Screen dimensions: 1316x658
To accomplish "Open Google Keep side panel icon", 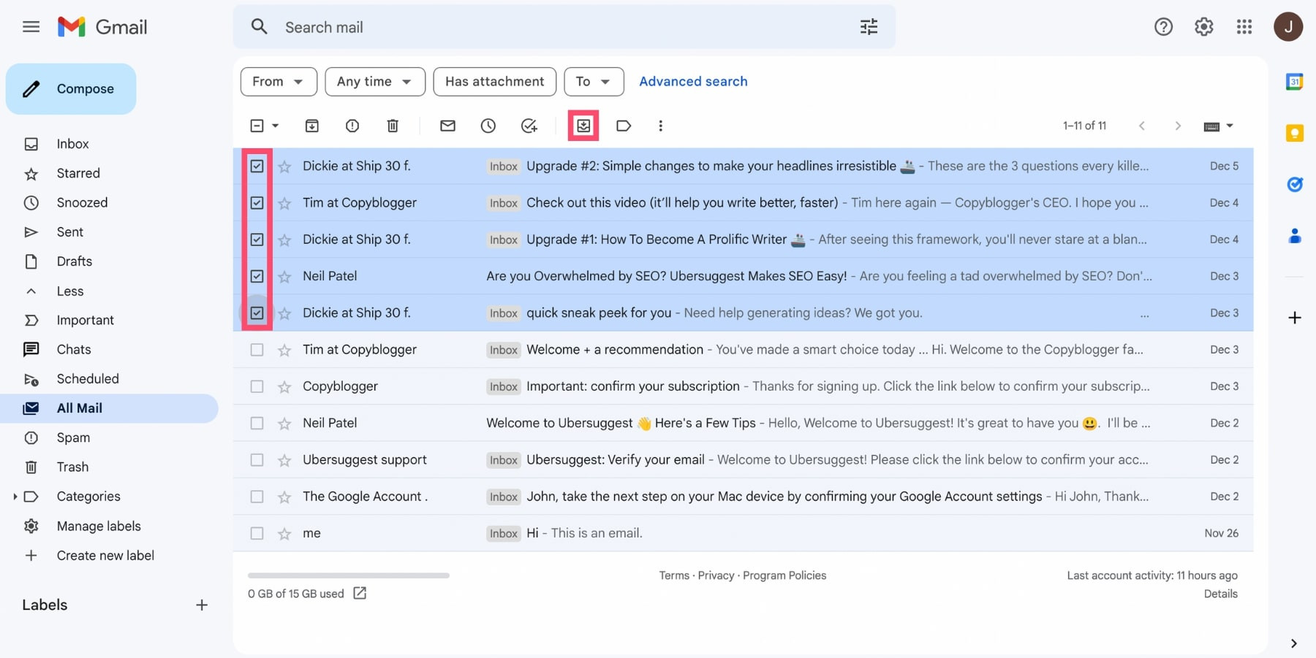I will pyautogui.click(x=1295, y=133).
